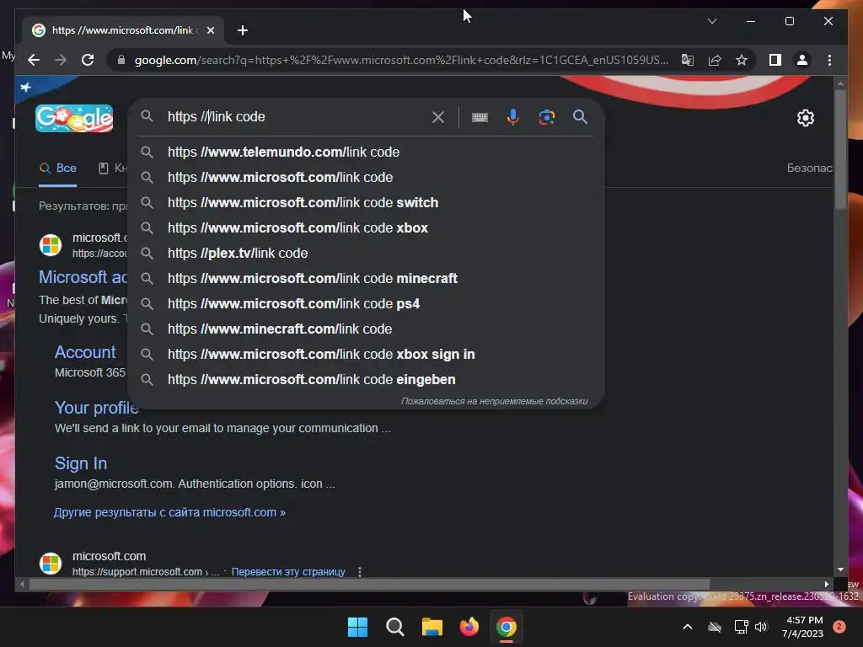Image resolution: width=863 pixels, height=647 pixels.
Task: Bookmark this page with the star
Action: pos(742,60)
